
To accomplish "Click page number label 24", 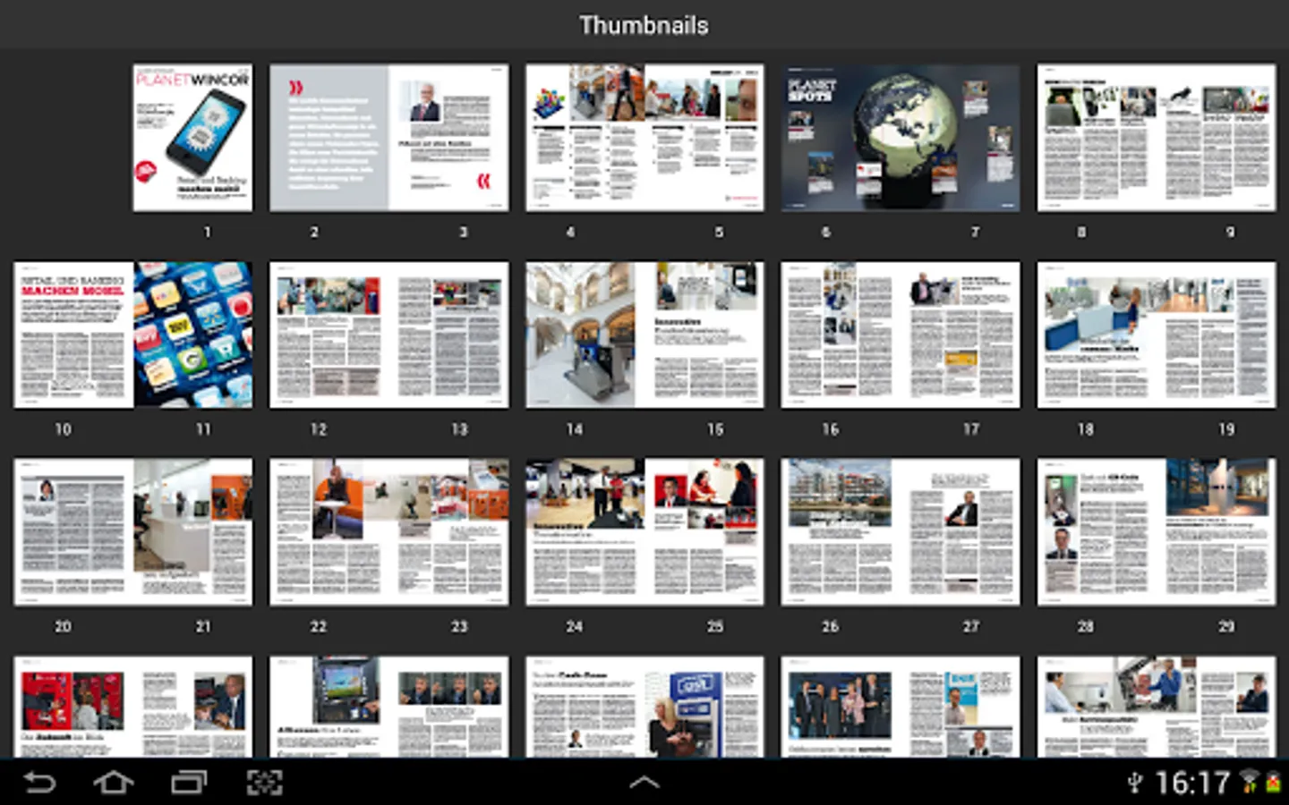I will tap(575, 626).
